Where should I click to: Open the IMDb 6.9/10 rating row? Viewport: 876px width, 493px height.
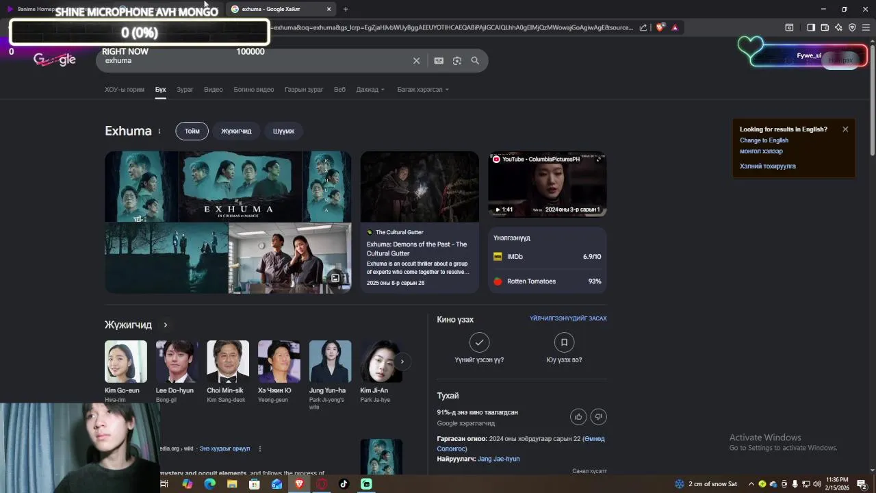pos(547,257)
